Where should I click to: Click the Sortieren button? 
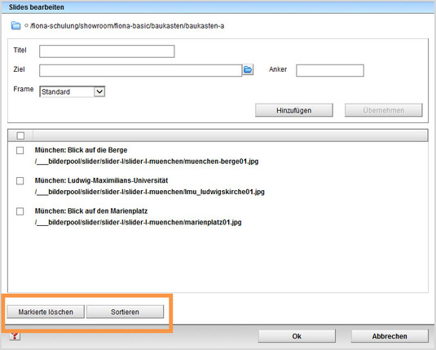(x=125, y=312)
